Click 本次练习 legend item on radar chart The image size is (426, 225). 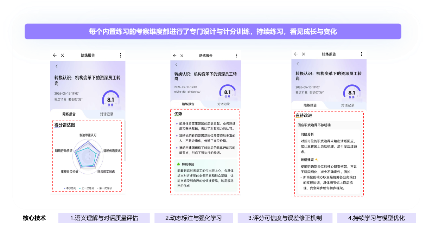point(70,188)
